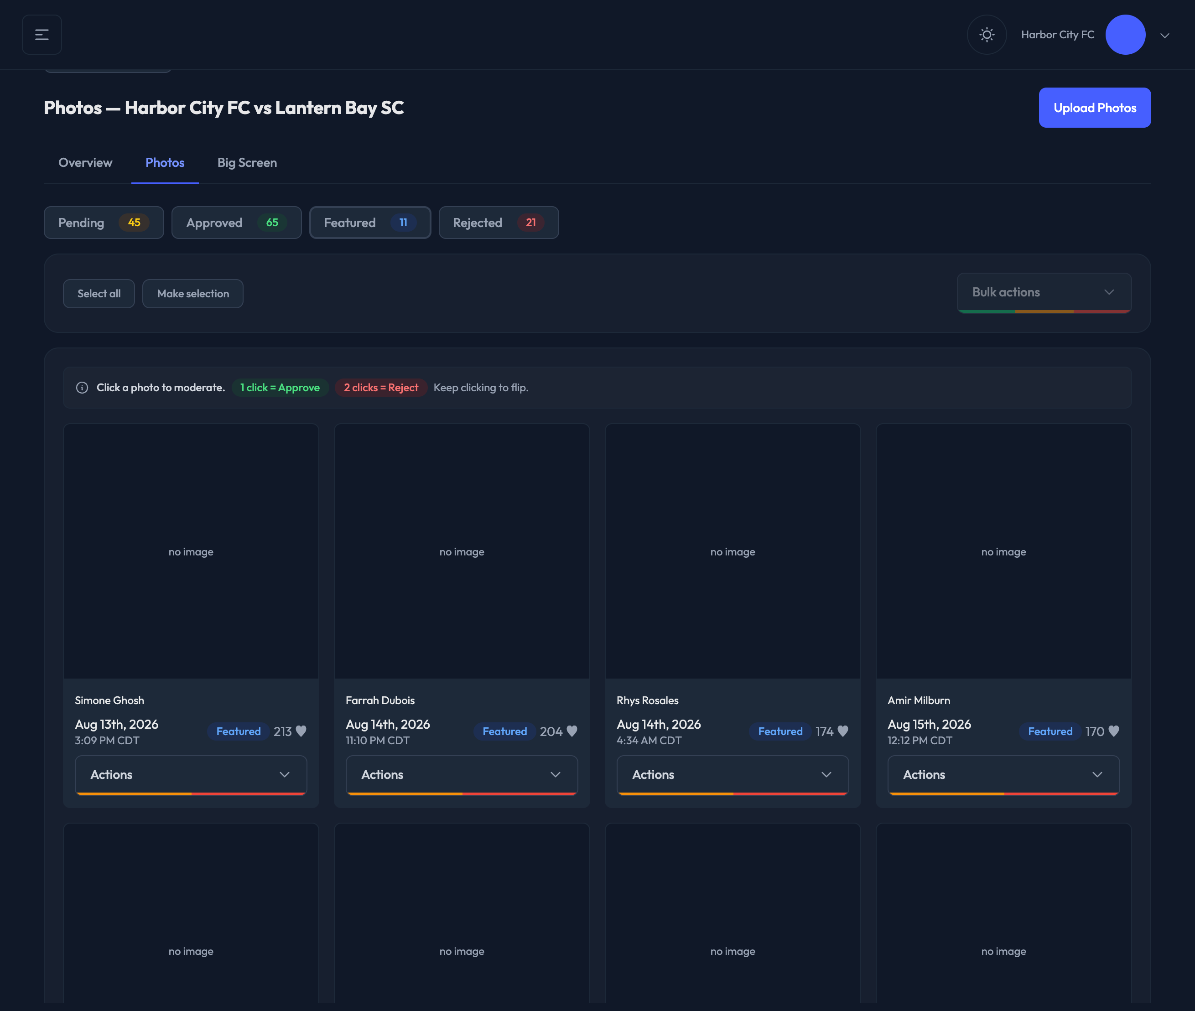
Task: Click heart icon on Amir Milburn photo
Action: [x=1114, y=731]
